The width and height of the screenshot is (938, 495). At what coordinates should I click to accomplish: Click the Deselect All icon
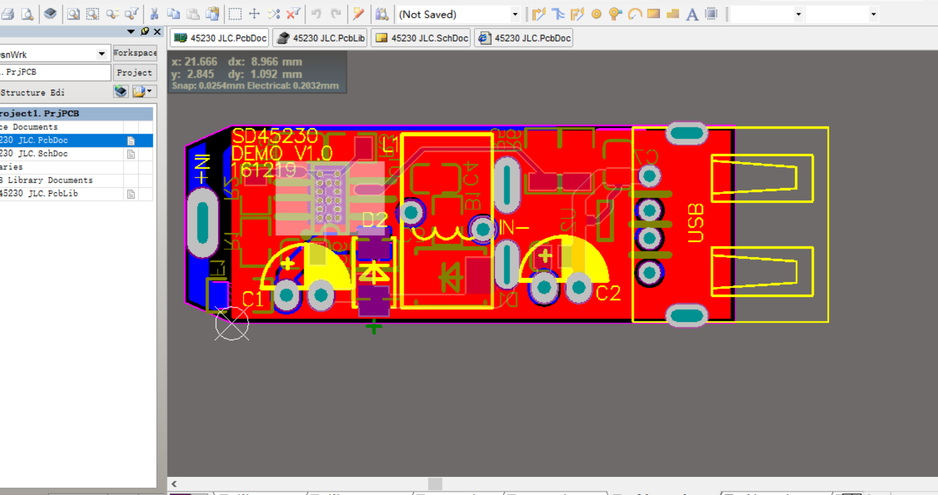pyautogui.click(x=274, y=14)
